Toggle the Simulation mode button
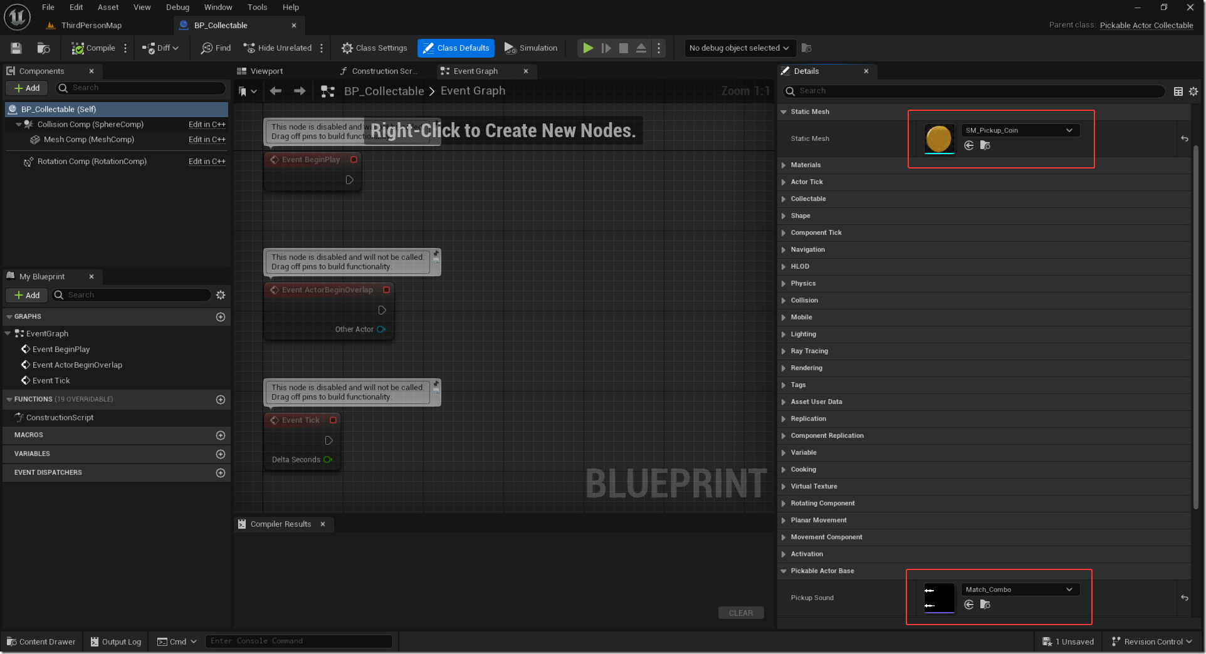 [x=531, y=48]
